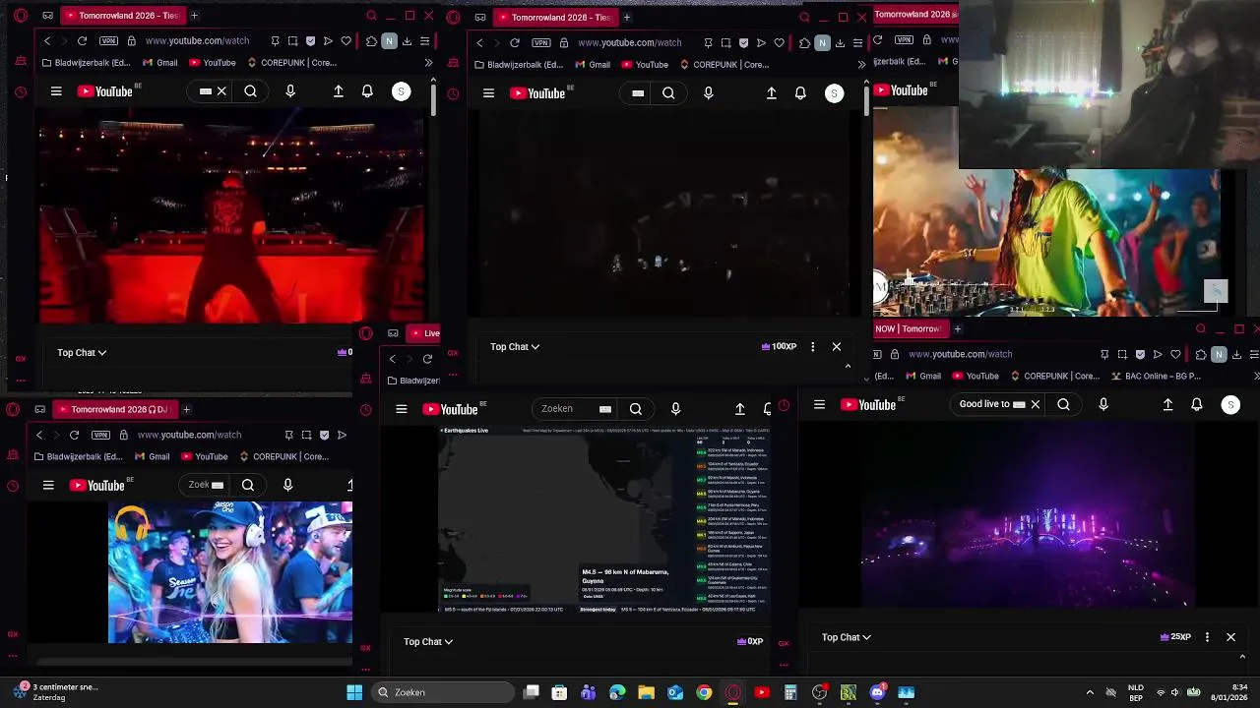Select Tomorrowland 2026 - Ties tab, red-stage window
Image resolution: width=1260 pixels, height=708 pixels.
tap(121, 16)
